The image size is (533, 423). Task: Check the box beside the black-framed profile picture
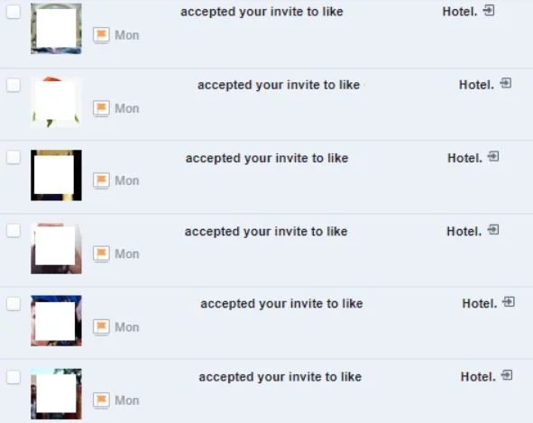(14, 158)
